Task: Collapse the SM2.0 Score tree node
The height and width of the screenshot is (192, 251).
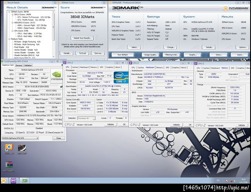Action: click(13, 14)
